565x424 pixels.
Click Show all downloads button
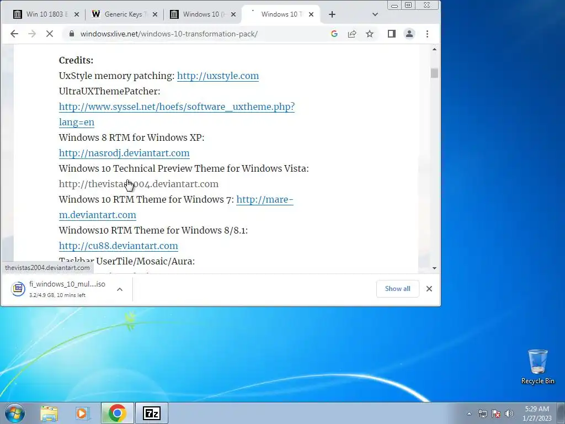tap(397, 289)
